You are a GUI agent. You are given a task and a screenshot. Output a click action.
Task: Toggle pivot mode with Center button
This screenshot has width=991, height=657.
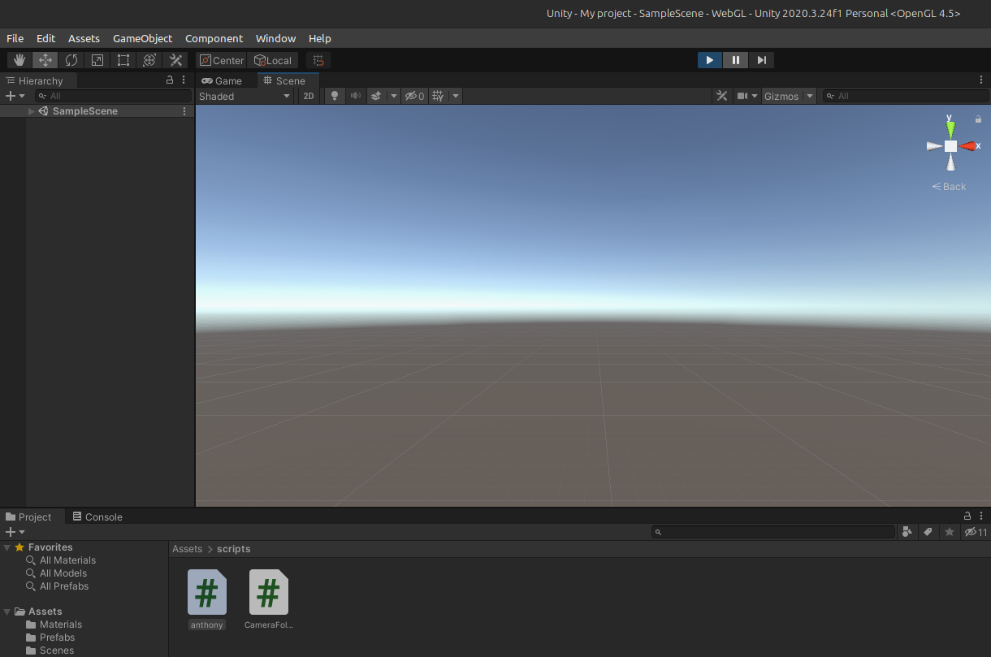[222, 60]
